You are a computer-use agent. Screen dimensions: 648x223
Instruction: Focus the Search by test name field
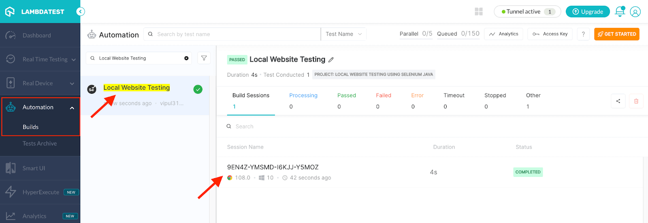click(232, 34)
